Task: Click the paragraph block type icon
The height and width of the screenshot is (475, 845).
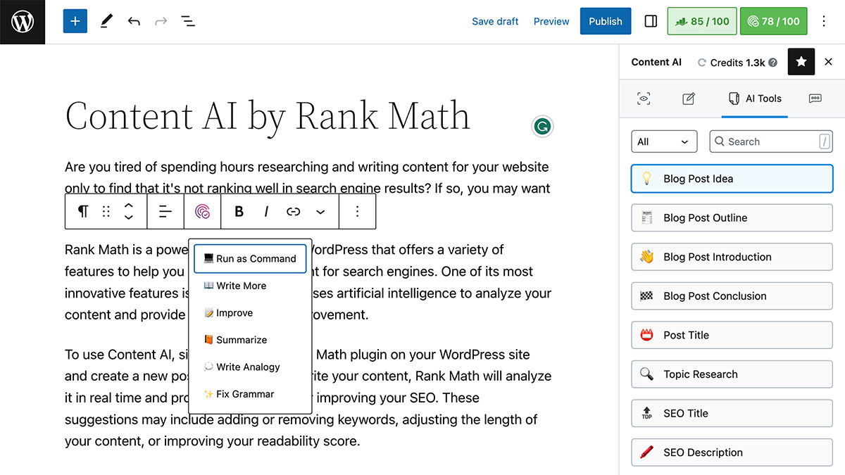Action: tap(83, 211)
